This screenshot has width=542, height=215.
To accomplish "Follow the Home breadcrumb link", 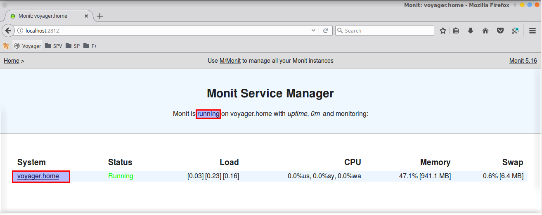I will [12, 61].
